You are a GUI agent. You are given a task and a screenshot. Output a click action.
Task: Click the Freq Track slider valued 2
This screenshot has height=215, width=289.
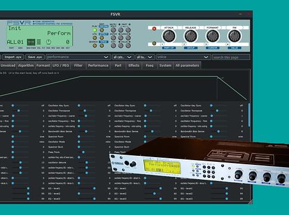click(x=86, y=152)
